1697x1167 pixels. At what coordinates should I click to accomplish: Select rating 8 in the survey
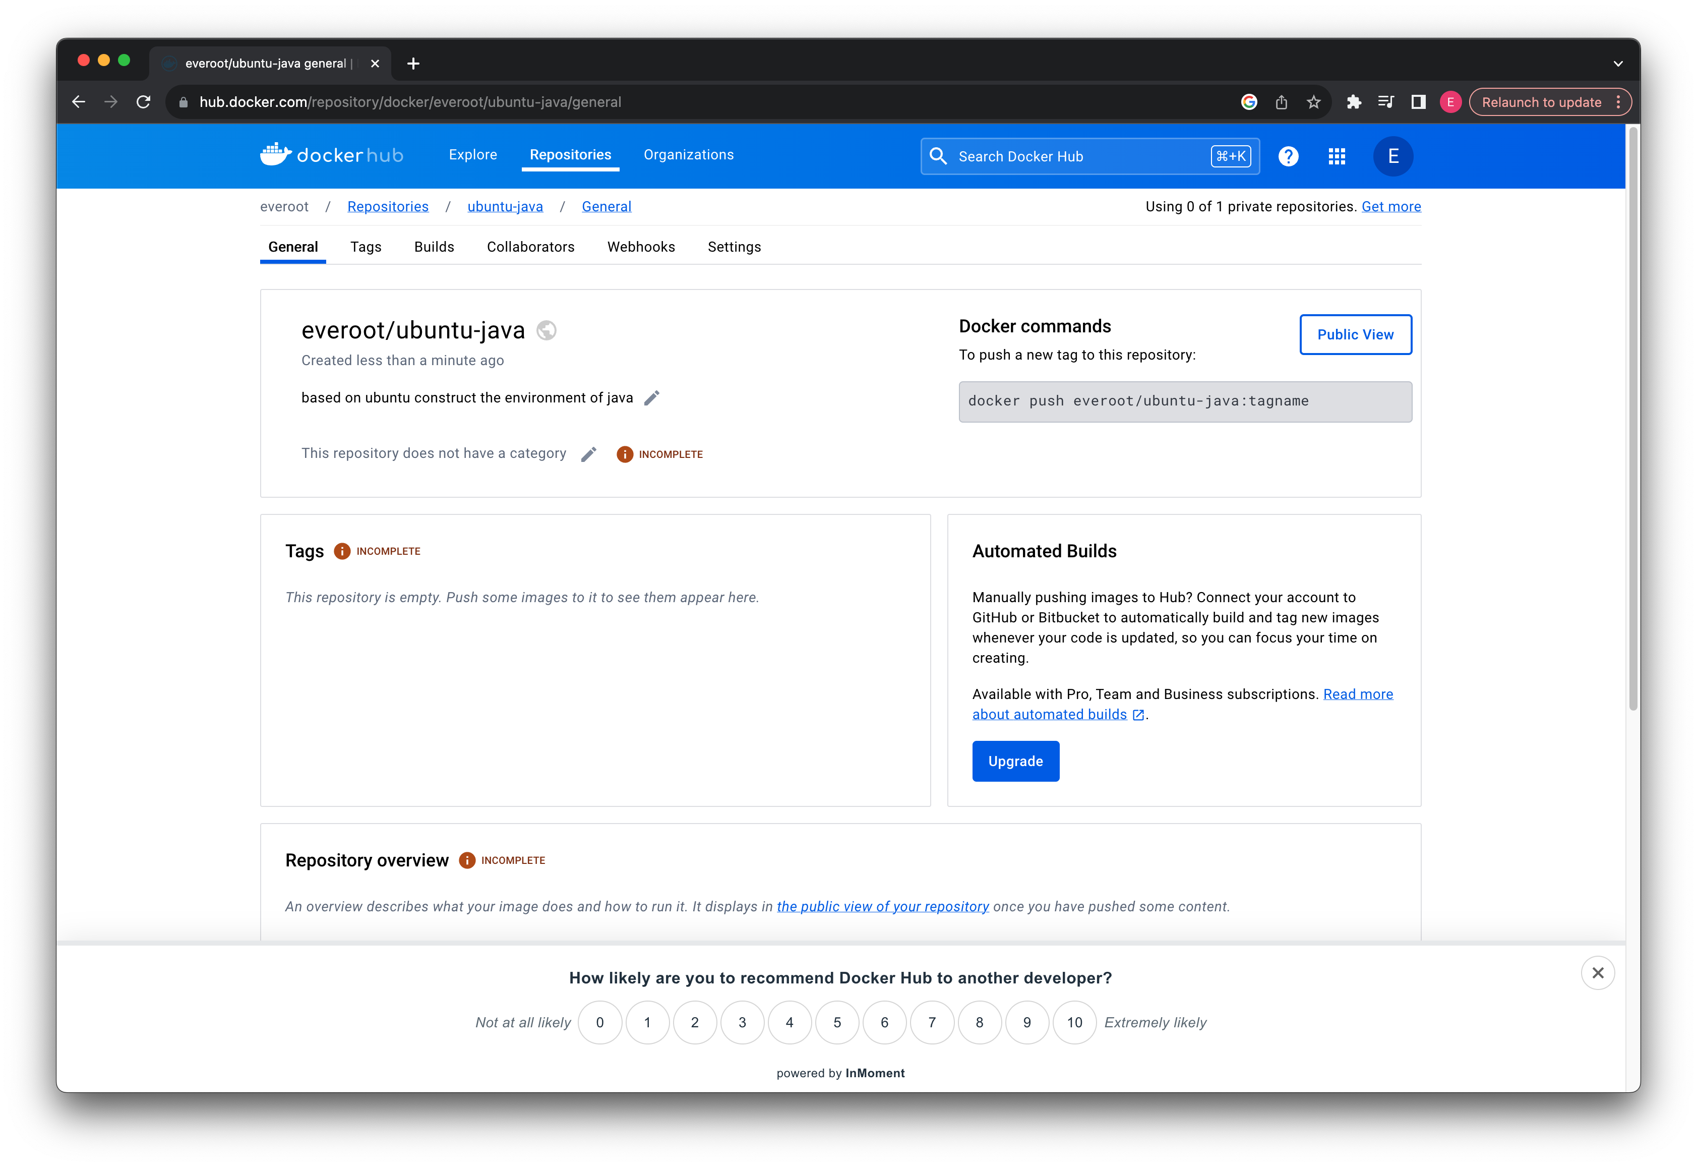click(x=980, y=1022)
